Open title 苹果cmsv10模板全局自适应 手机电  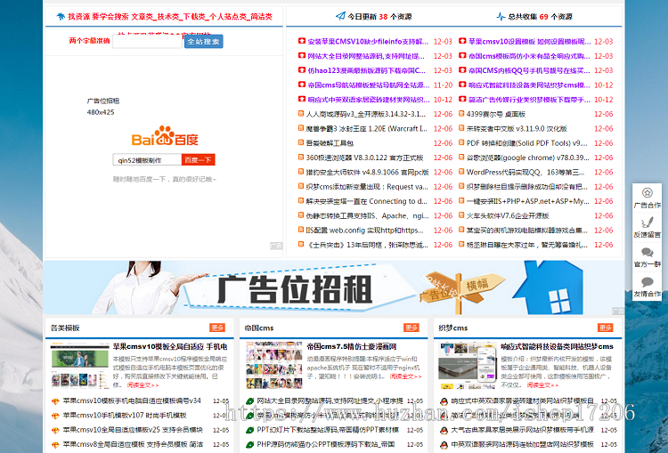pos(170,346)
